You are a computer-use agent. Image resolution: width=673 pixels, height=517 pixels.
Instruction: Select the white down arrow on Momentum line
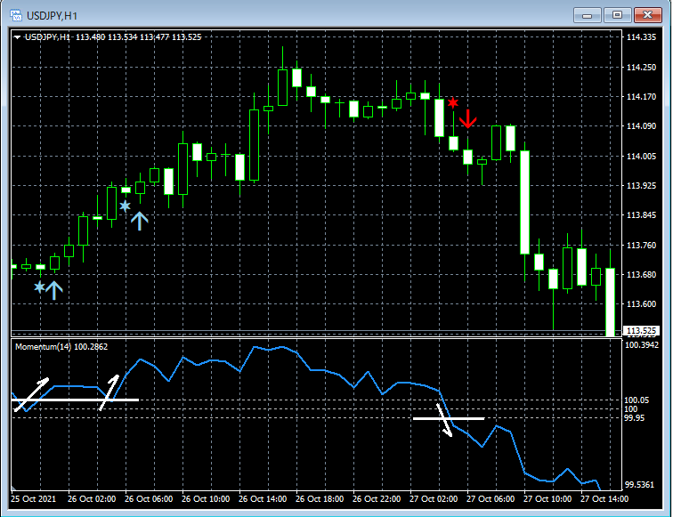pyautogui.click(x=445, y=420)
